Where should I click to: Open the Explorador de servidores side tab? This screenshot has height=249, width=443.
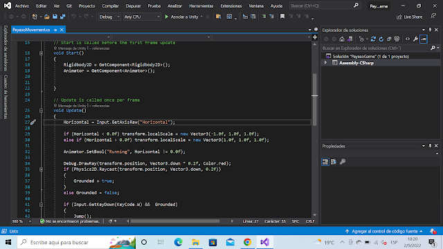coord(6,48)
